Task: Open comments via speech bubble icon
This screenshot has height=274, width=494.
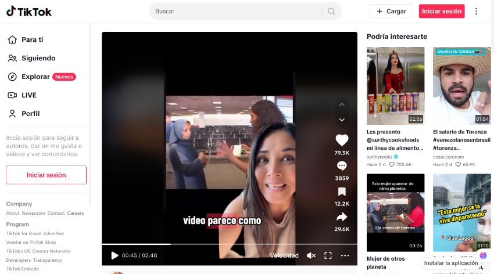Action: coord(342,165)
